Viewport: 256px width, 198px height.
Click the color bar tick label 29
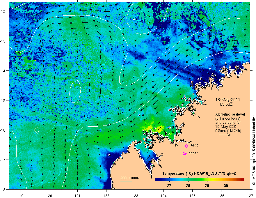click(x=207, y=185)
